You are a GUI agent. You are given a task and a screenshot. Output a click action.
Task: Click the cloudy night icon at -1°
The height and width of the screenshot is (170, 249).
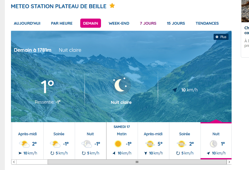(86, 144)
